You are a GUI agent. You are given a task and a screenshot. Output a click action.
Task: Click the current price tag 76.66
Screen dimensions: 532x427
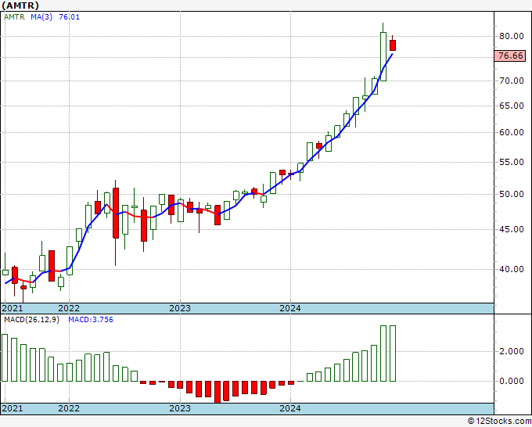(510, 56)
